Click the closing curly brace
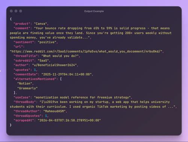 point(11,125)
